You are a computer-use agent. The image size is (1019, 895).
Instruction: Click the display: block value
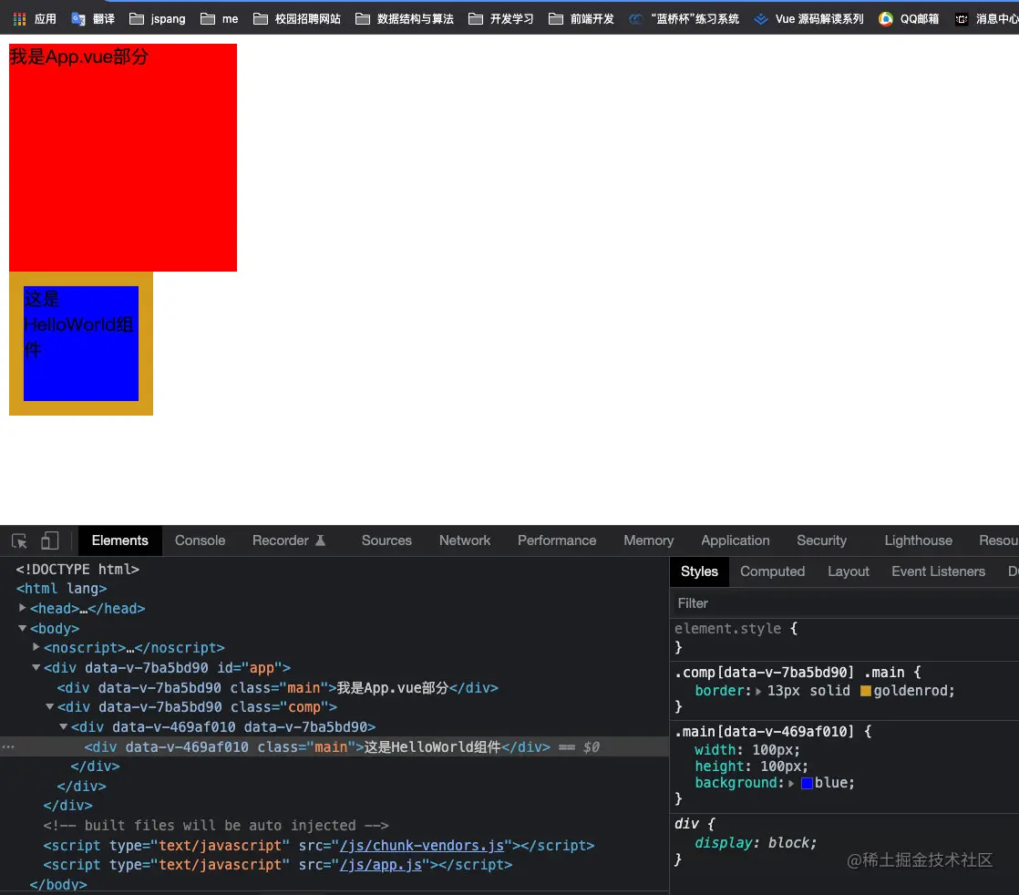[791, 843]
